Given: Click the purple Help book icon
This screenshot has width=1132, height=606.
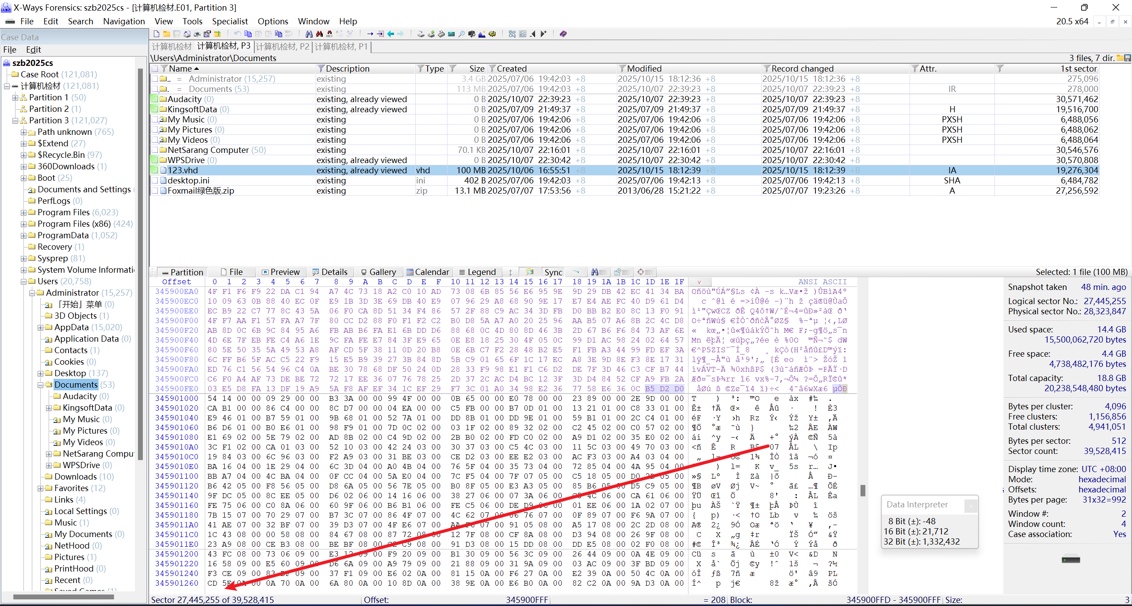Looking at the screenshot, I should point(563,34).
